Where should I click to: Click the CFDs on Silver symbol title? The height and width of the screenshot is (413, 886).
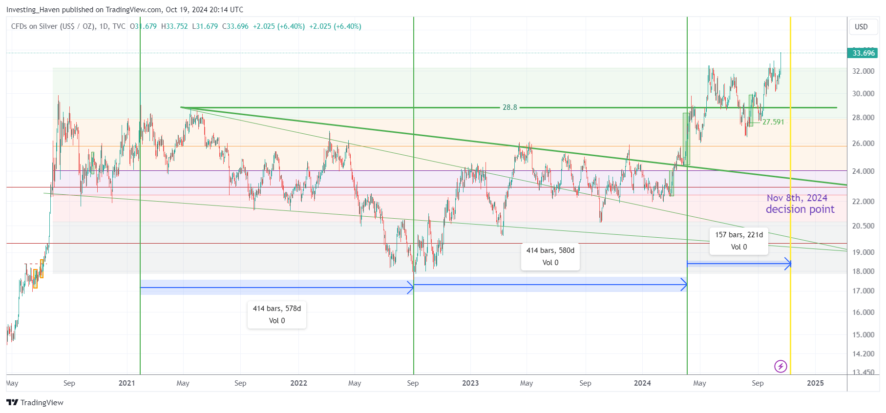pos(53,26)
